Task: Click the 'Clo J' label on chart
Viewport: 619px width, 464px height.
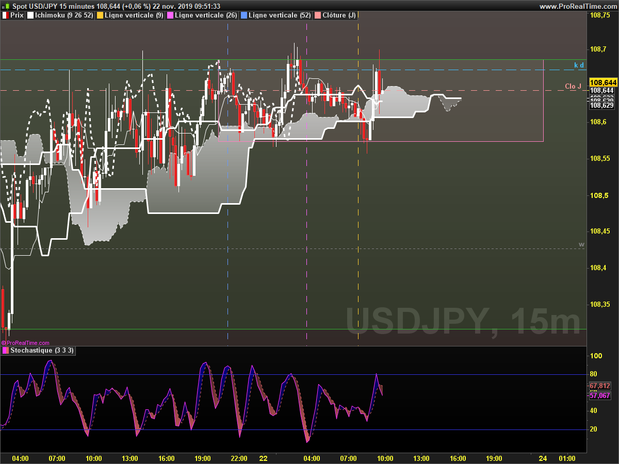Action: (x=573, y=86)
